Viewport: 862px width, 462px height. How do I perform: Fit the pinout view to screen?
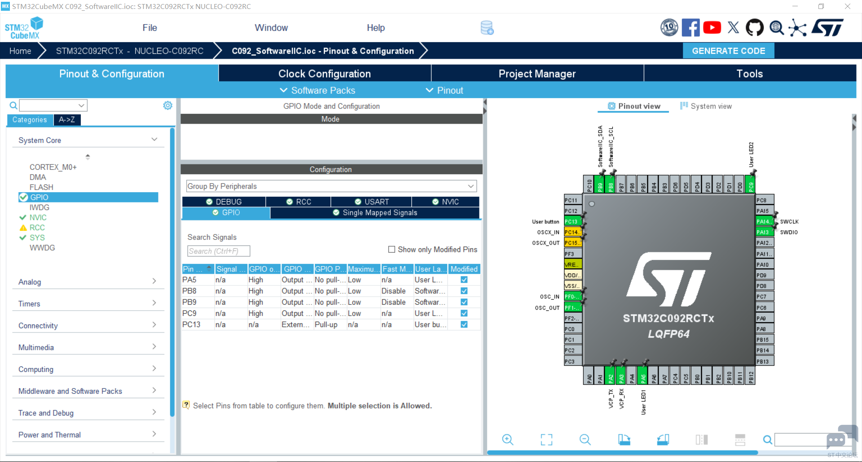point(546,440)
